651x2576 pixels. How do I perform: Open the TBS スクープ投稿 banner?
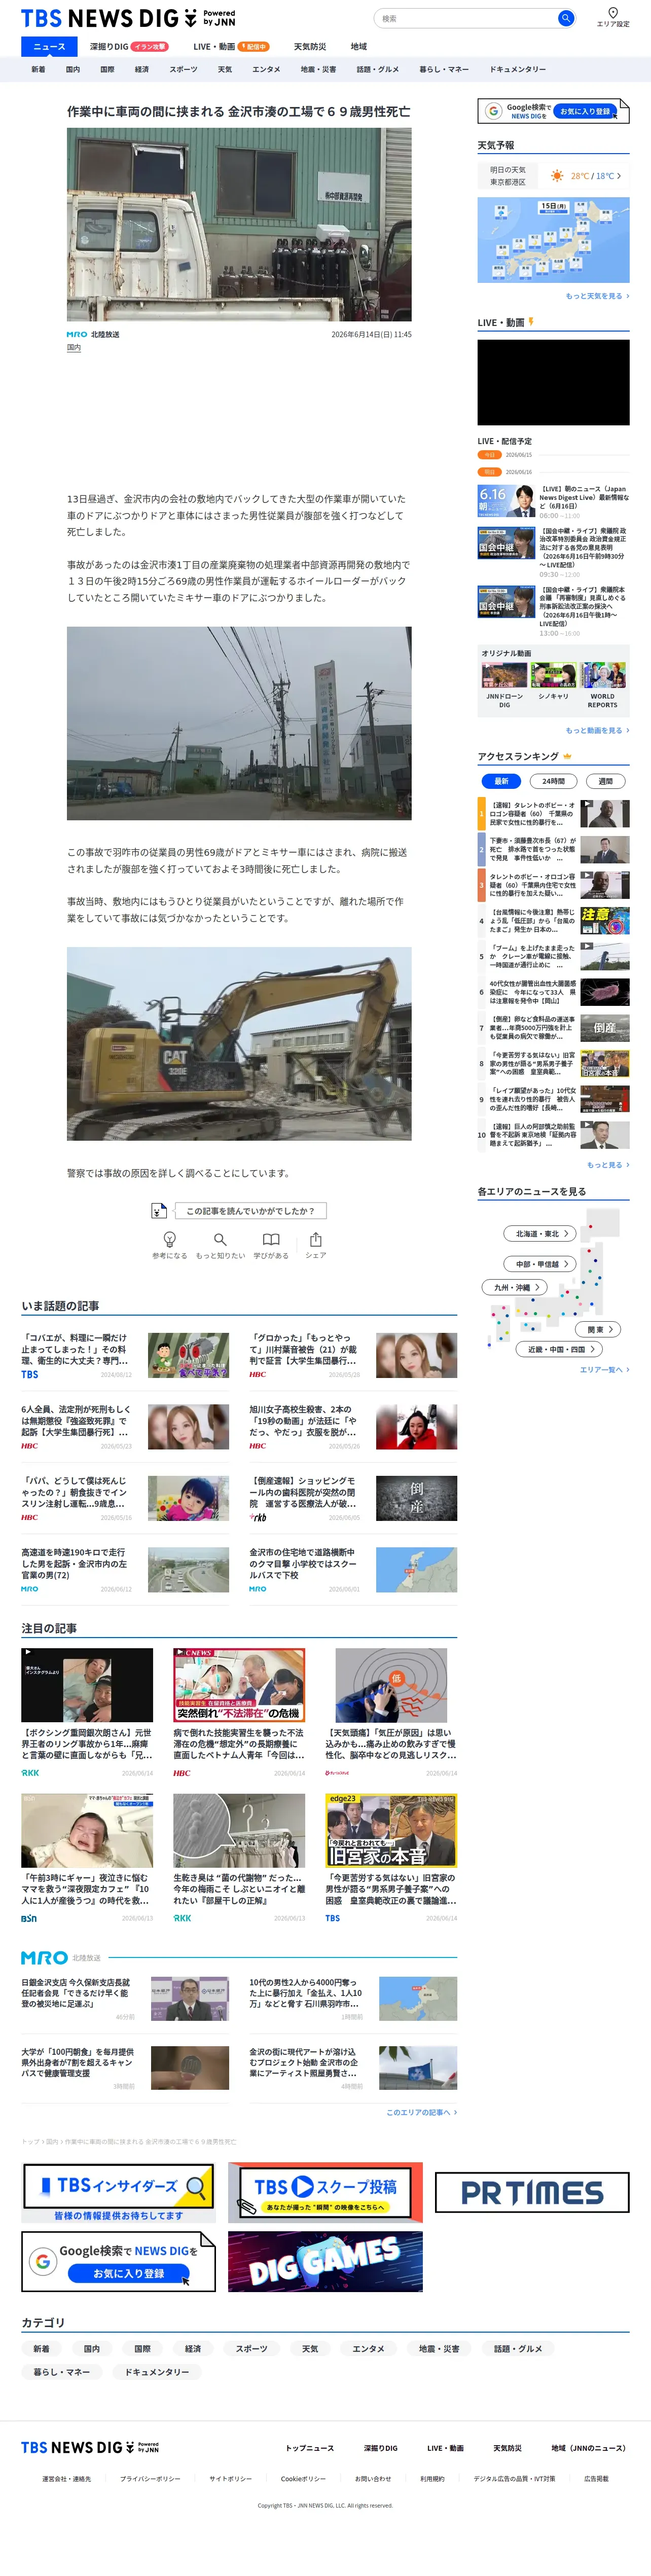(325, 2192)
